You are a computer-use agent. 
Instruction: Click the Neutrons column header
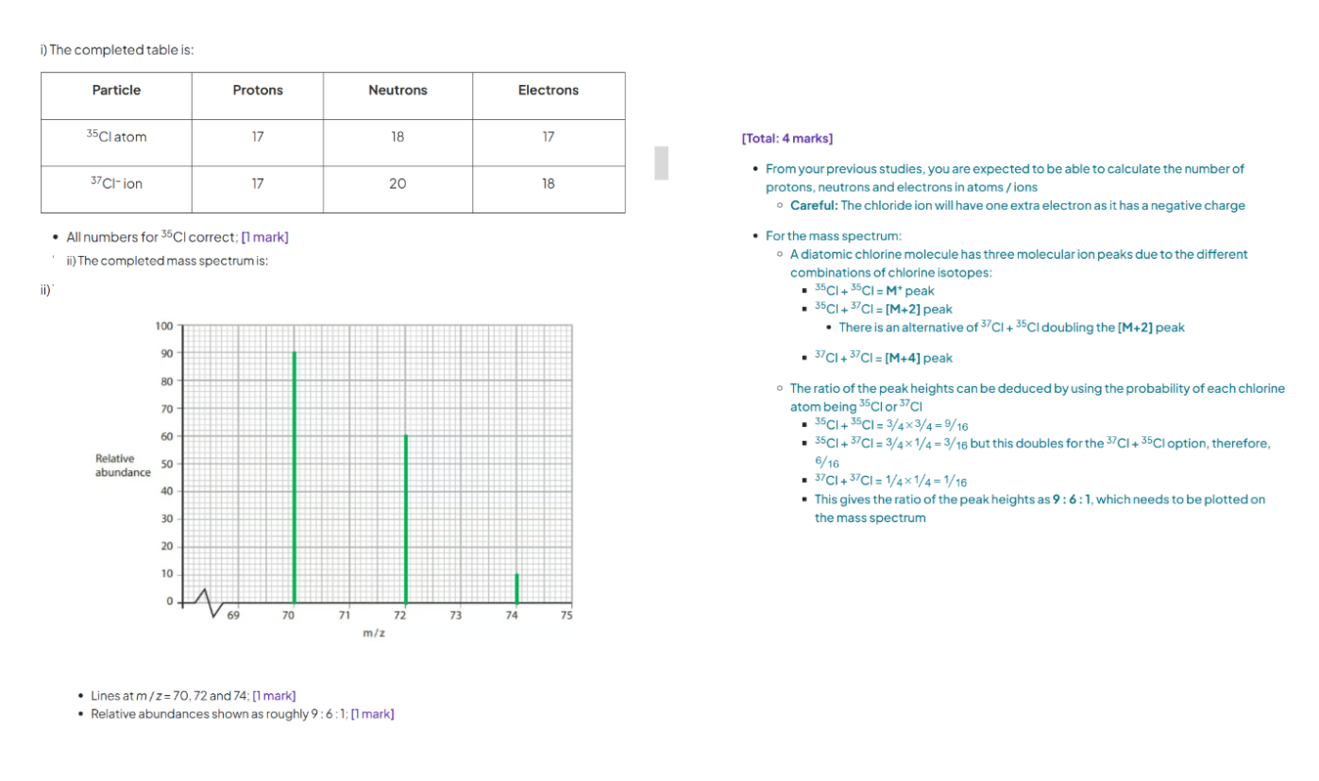click(x=397, y=91)
